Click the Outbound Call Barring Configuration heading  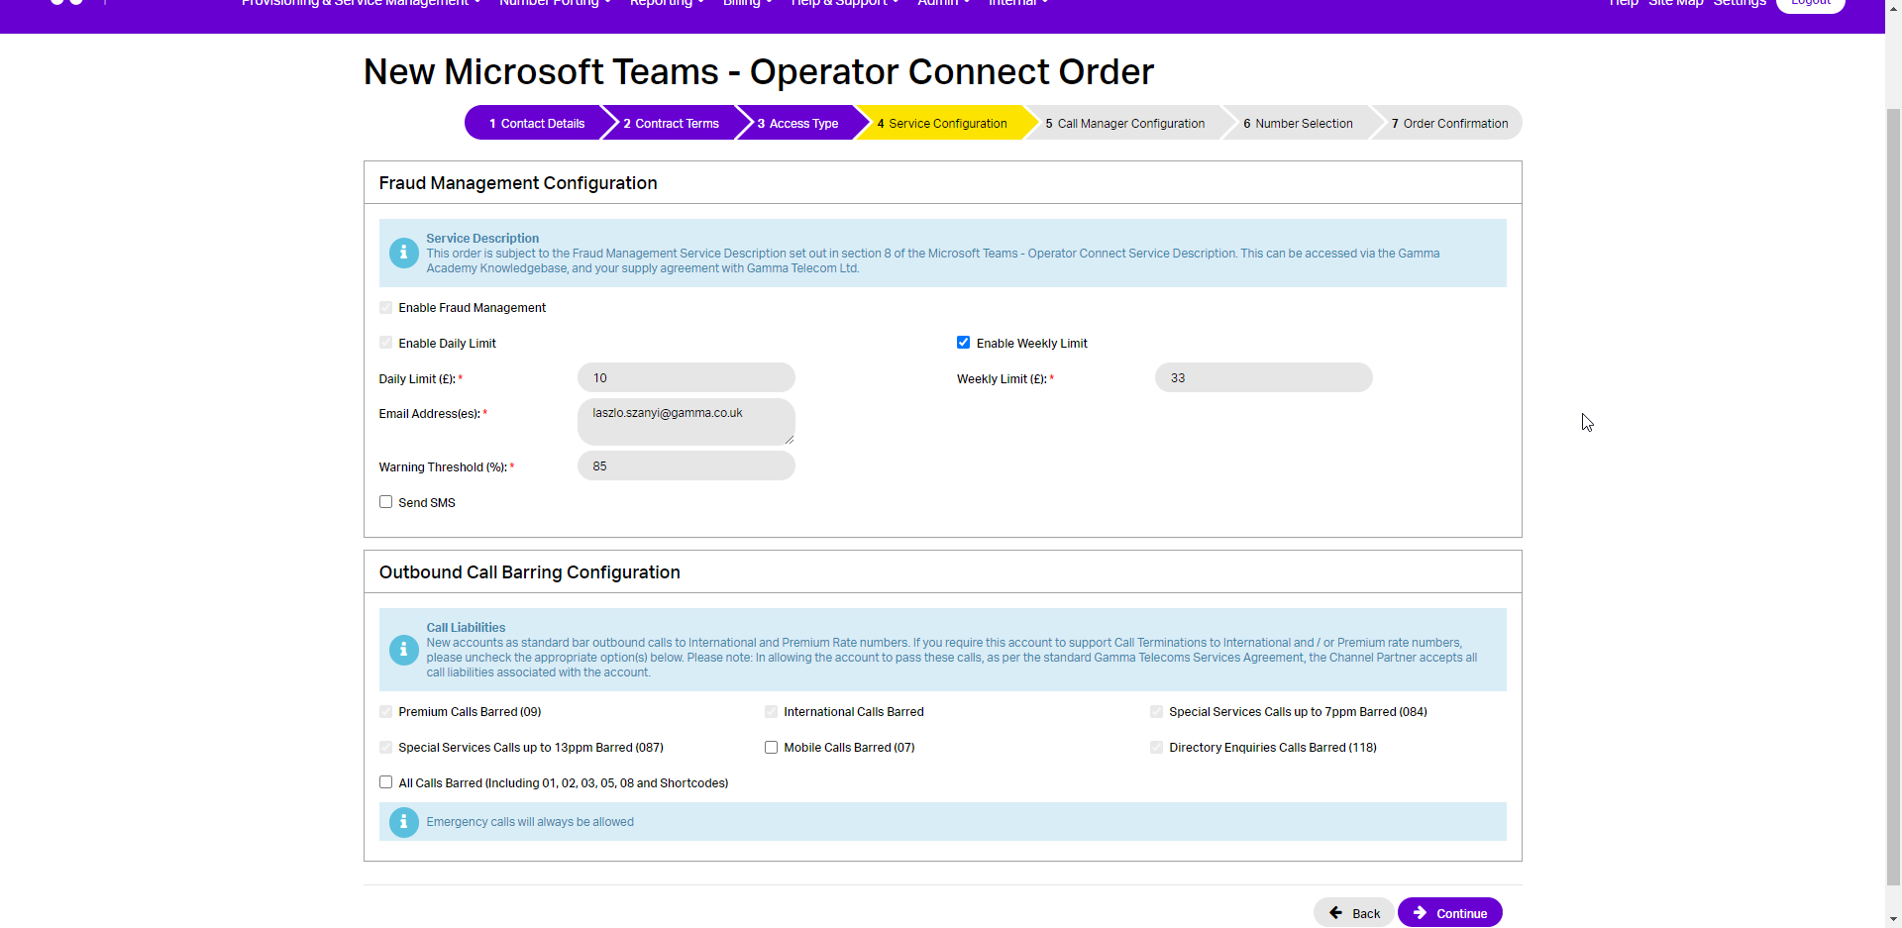coord(529,572)
